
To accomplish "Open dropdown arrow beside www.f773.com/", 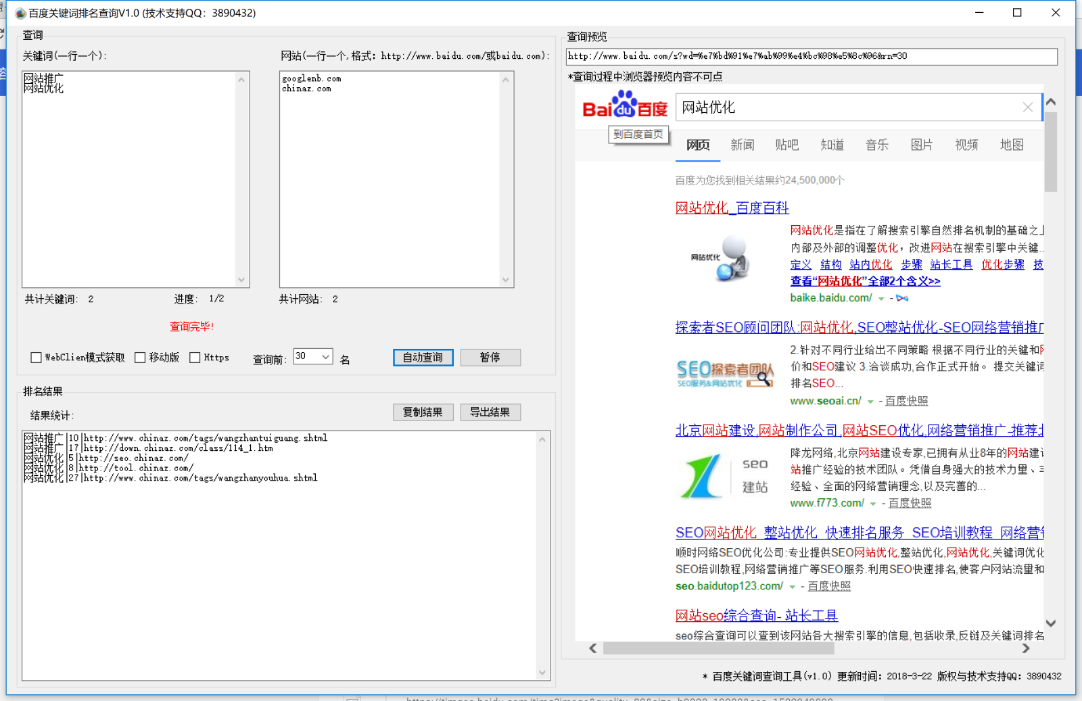I will [x=873, y=504].
